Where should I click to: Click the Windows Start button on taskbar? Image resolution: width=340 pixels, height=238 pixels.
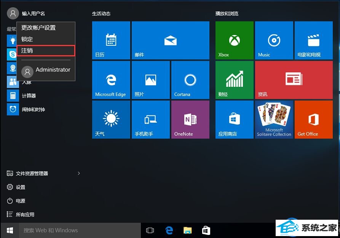10,230
